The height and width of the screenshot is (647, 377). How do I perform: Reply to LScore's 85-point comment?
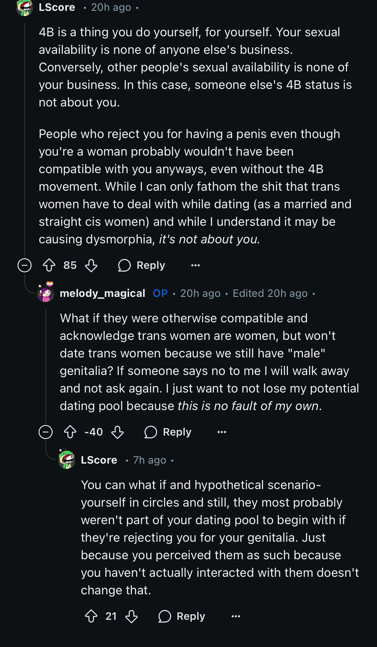(141, 265)
